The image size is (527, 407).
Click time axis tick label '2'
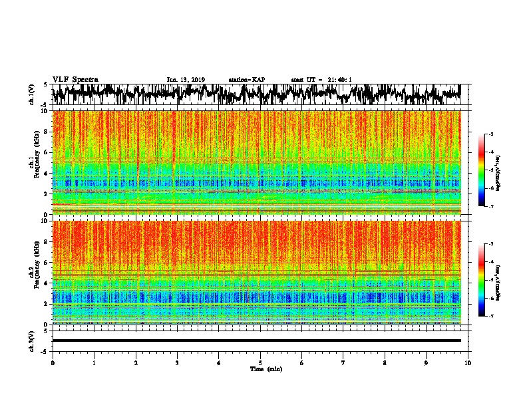click(x=136, y=363)
